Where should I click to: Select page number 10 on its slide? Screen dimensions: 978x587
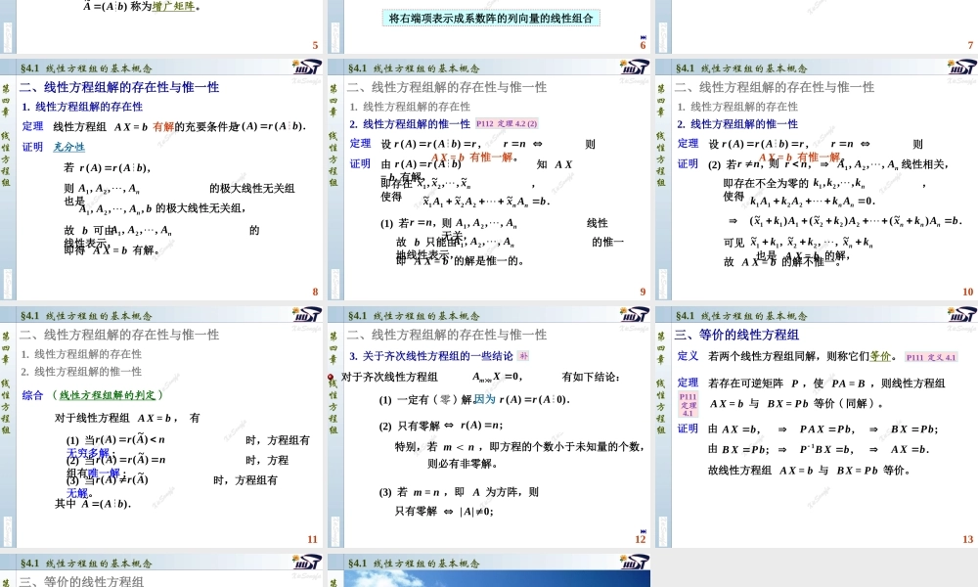pos(969,291)
